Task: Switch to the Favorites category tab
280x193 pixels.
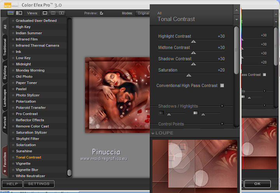Action: [x=5, y=162]
